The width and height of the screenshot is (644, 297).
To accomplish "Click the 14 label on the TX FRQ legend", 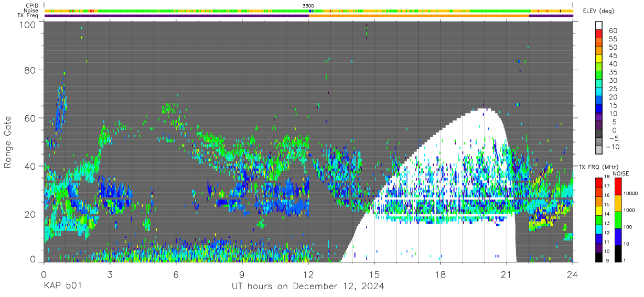I will point(607,214).
